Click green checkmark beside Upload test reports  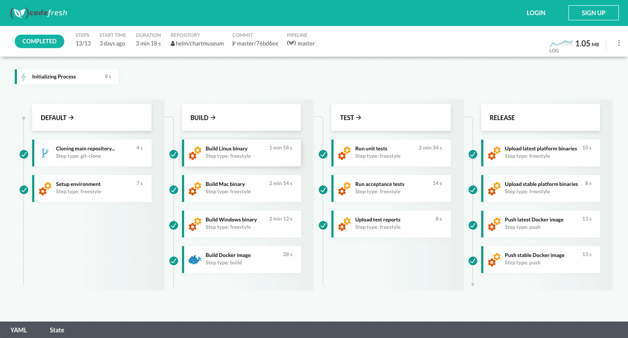(x=323, y=225)
